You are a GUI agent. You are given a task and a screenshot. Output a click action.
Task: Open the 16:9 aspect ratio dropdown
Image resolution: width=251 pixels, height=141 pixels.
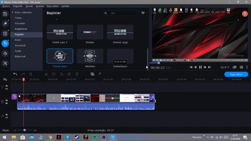coord(225,67)
